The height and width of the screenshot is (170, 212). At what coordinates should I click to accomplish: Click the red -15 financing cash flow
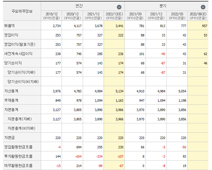pos(58,166)
